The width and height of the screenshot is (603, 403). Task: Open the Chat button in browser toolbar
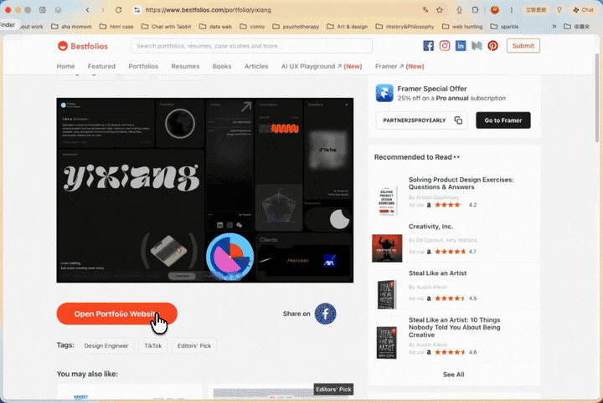pyautogui.click(x=584, y=10)
